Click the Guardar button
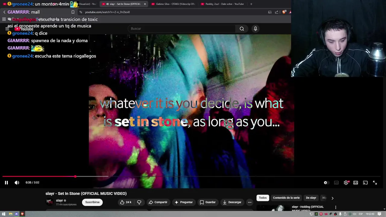 point(207,202)
